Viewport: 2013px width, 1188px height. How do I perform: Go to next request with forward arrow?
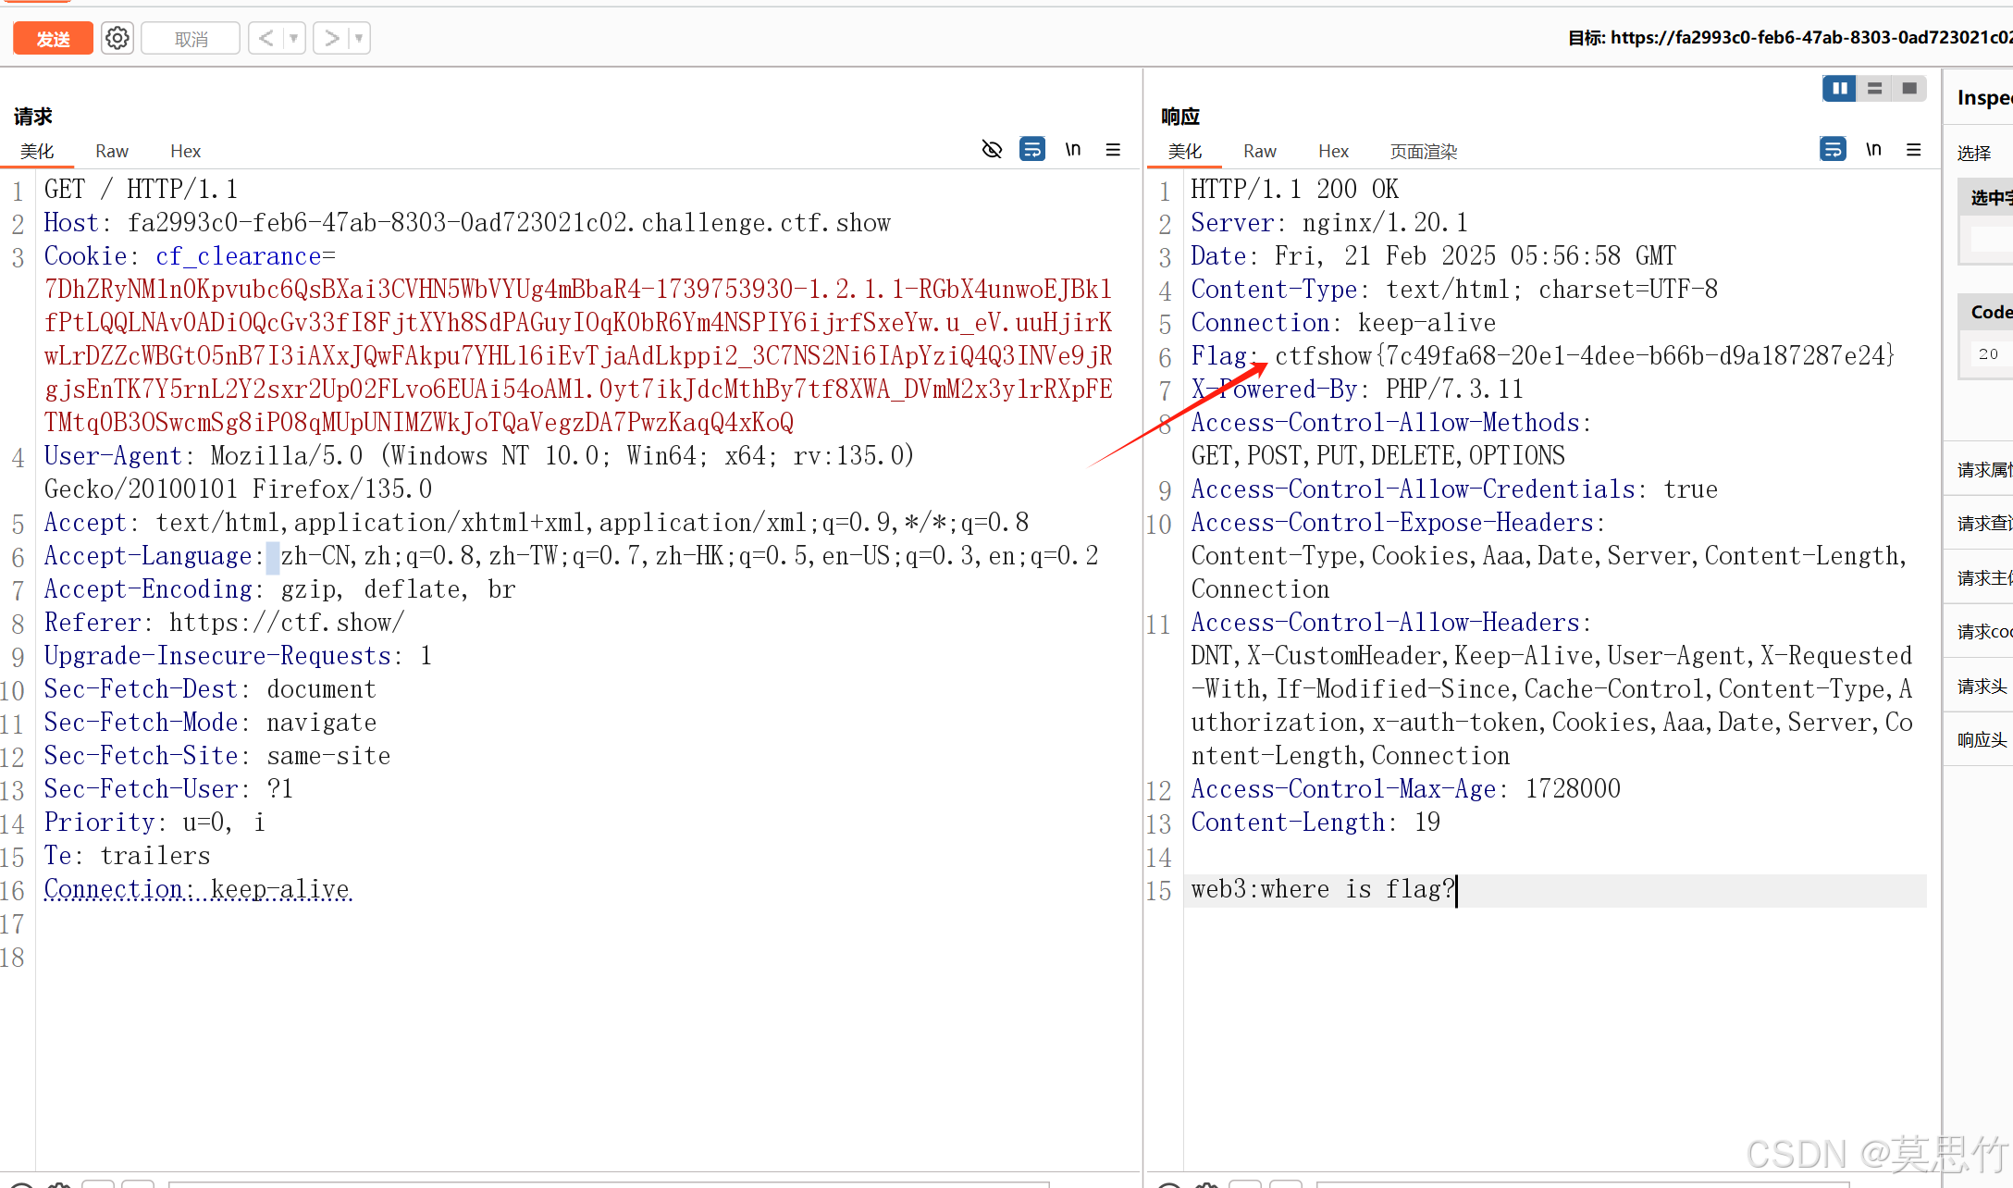(x=331, y=38)
